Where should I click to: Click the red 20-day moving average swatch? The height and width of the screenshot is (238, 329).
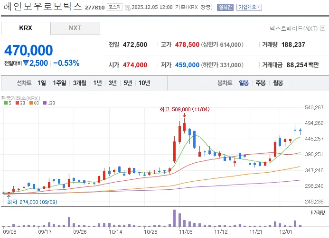(18, 103)
